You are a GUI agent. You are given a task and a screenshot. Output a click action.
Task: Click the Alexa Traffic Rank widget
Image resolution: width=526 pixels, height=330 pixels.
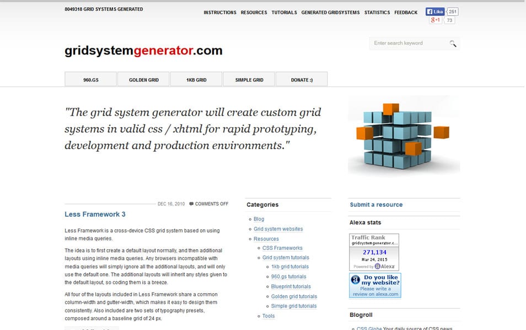(x=374, y=252)
